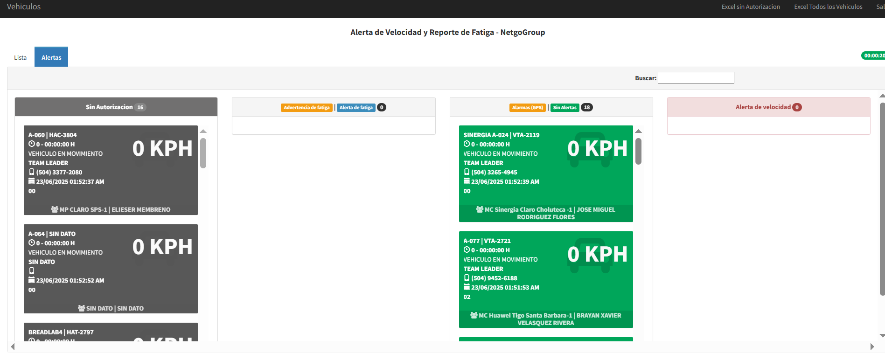Click group icon beside MC Huawei Tigo Santa Barbara-1
The width and height of the screenshot is (885, 353).
[474, 315]
